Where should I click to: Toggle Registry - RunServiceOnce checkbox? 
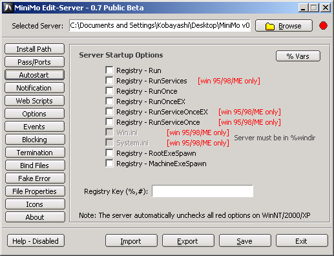click(x=109, y=122)
